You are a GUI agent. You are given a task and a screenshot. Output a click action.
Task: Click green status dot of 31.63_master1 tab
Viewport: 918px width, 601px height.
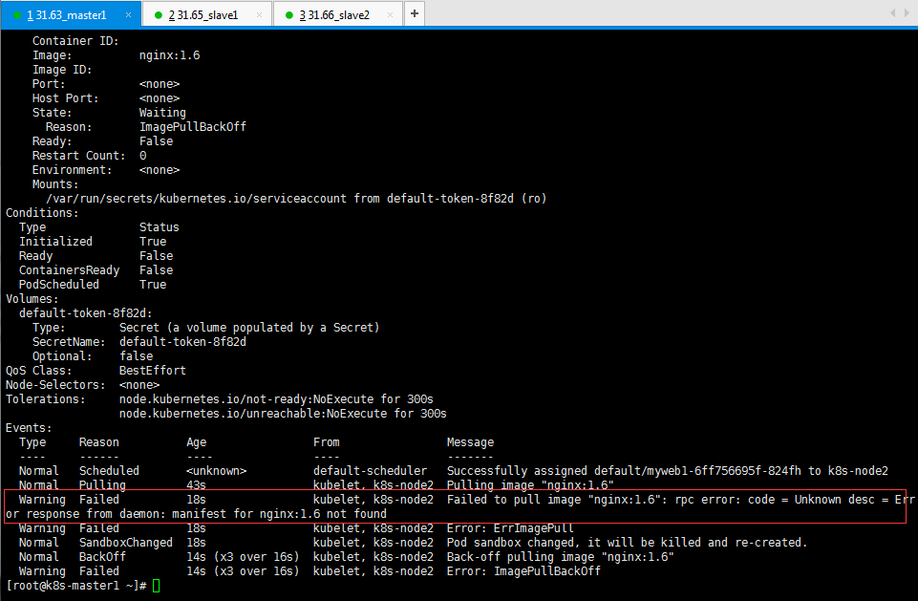17,15
